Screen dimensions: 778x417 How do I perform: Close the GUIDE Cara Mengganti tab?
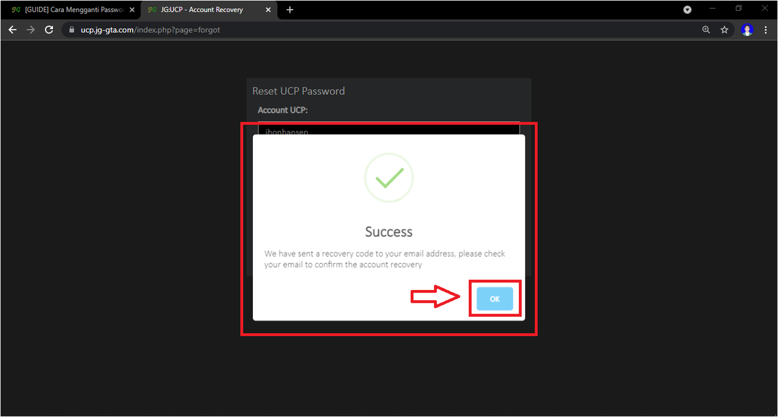click(132, 10)
